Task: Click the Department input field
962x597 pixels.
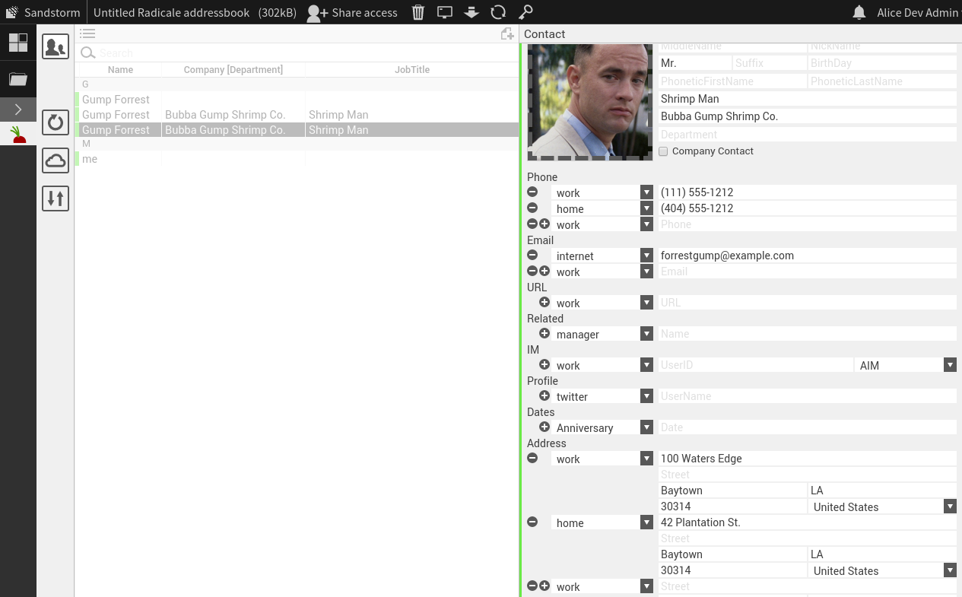Action: pyautogui.click(x=807, y=135)
